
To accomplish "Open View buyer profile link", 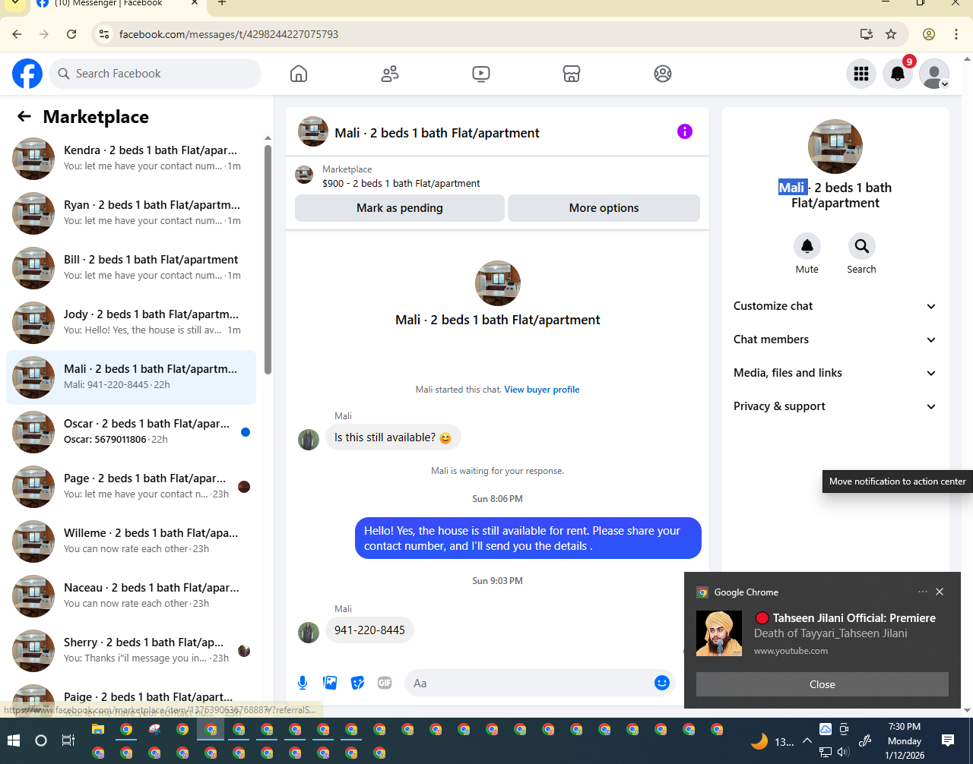I will [x=542, y=390].
